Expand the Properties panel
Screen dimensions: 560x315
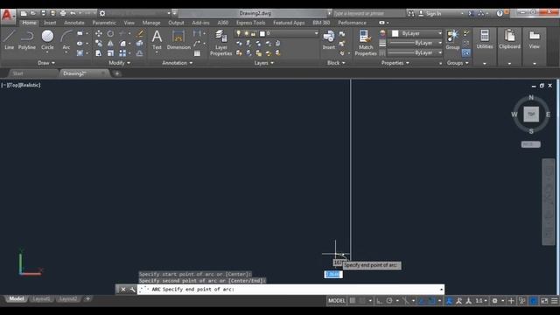pos(395,63)
